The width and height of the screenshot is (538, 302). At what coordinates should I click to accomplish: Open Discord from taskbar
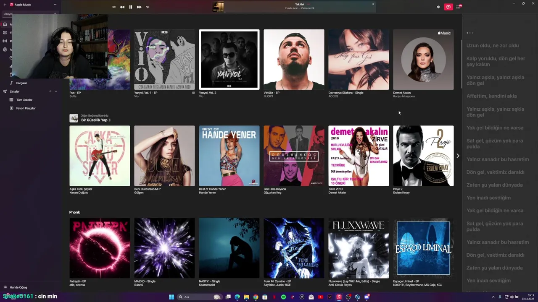coord(367,297)
